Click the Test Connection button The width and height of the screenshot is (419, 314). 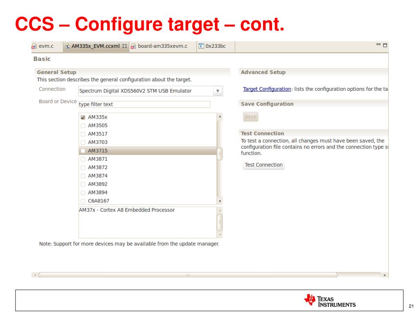[x=264, y=165]
